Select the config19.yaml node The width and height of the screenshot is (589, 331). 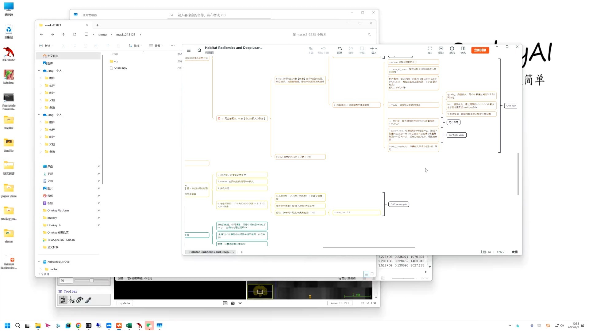tap(456, 135)
